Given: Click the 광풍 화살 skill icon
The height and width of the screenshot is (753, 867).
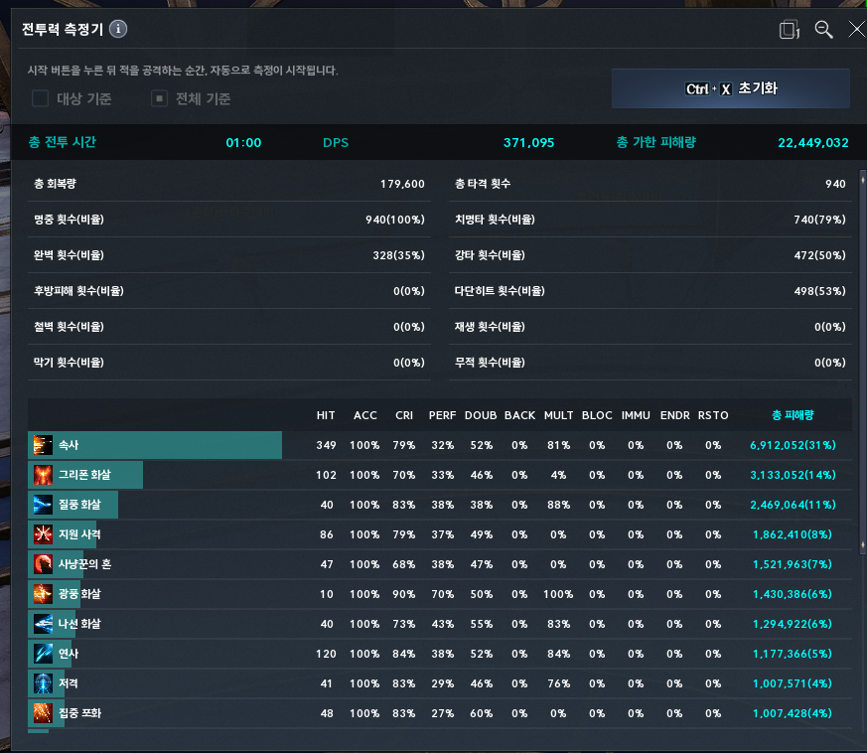Looking at the screenshot, I should (41, 594).
